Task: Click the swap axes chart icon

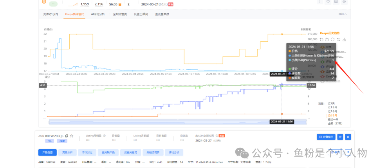Action: (x=338, y=39)
